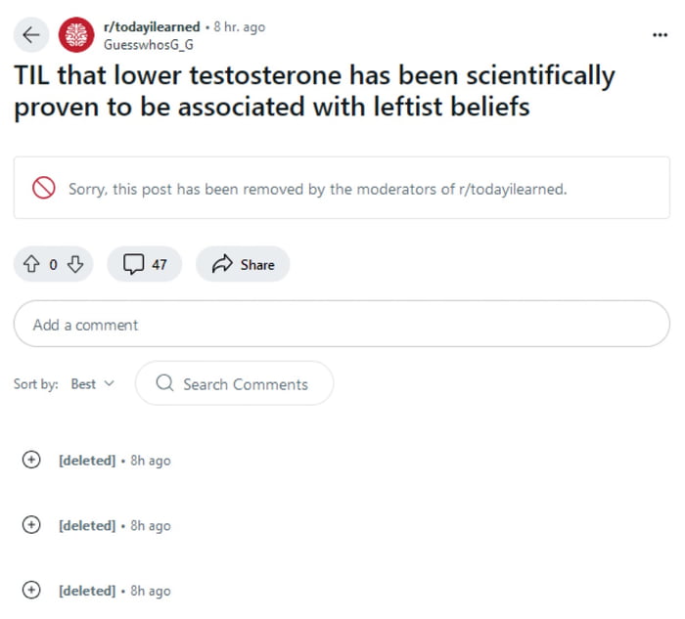
Task: Expand the second deleted comment
Action: [x=31, y=525]
